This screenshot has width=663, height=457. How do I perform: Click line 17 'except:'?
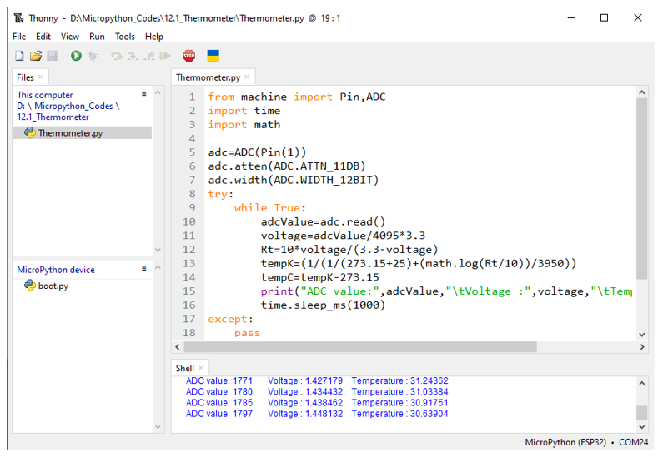pos(230,319)
